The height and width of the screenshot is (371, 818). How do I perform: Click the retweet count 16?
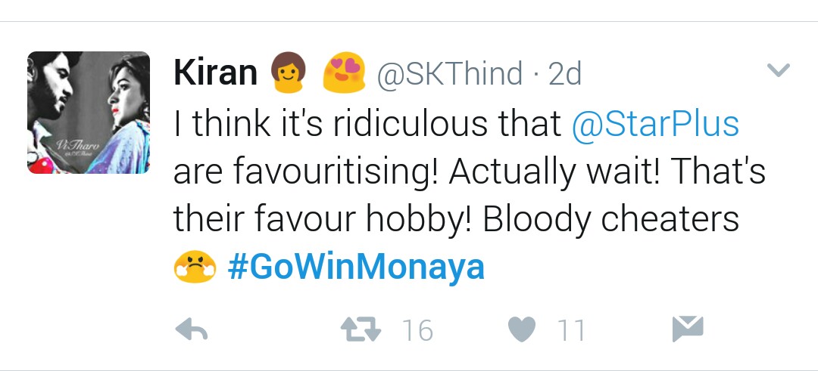coord(417,330)
